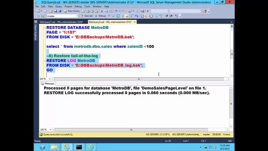Click the Database Engine Query icon
Image resolution: width=268 pixels, height=151 pixels.
click(x=83, y=11)
